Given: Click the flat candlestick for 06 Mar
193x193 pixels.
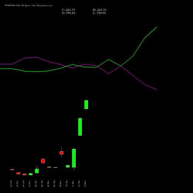Looking at the screenshot, I should click(55, 168).
